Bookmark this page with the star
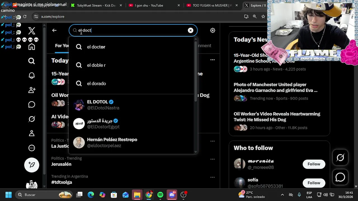Image resolution: width=358 pixels, height=201 pixels. (263, 16)
